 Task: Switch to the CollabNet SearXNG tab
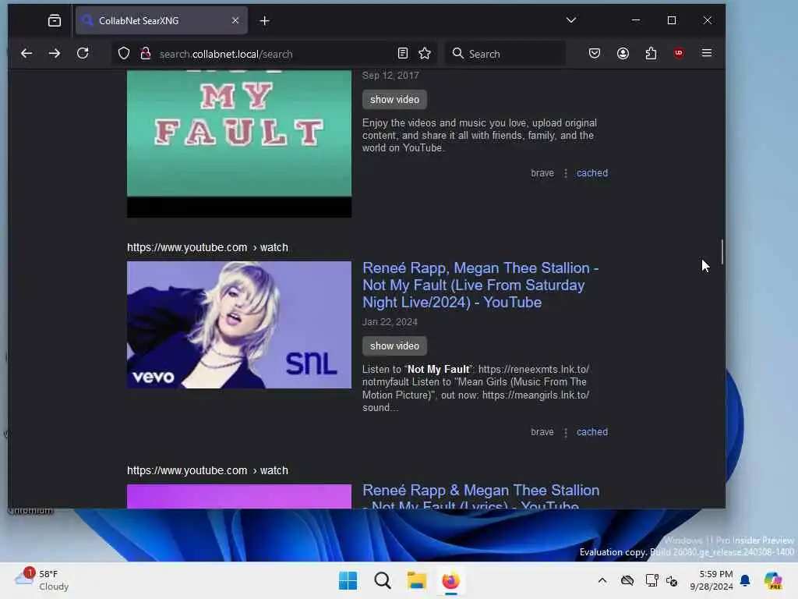point(162,21)
